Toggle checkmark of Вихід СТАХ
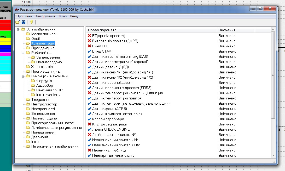The image size is (285, 171). [89, 51]
